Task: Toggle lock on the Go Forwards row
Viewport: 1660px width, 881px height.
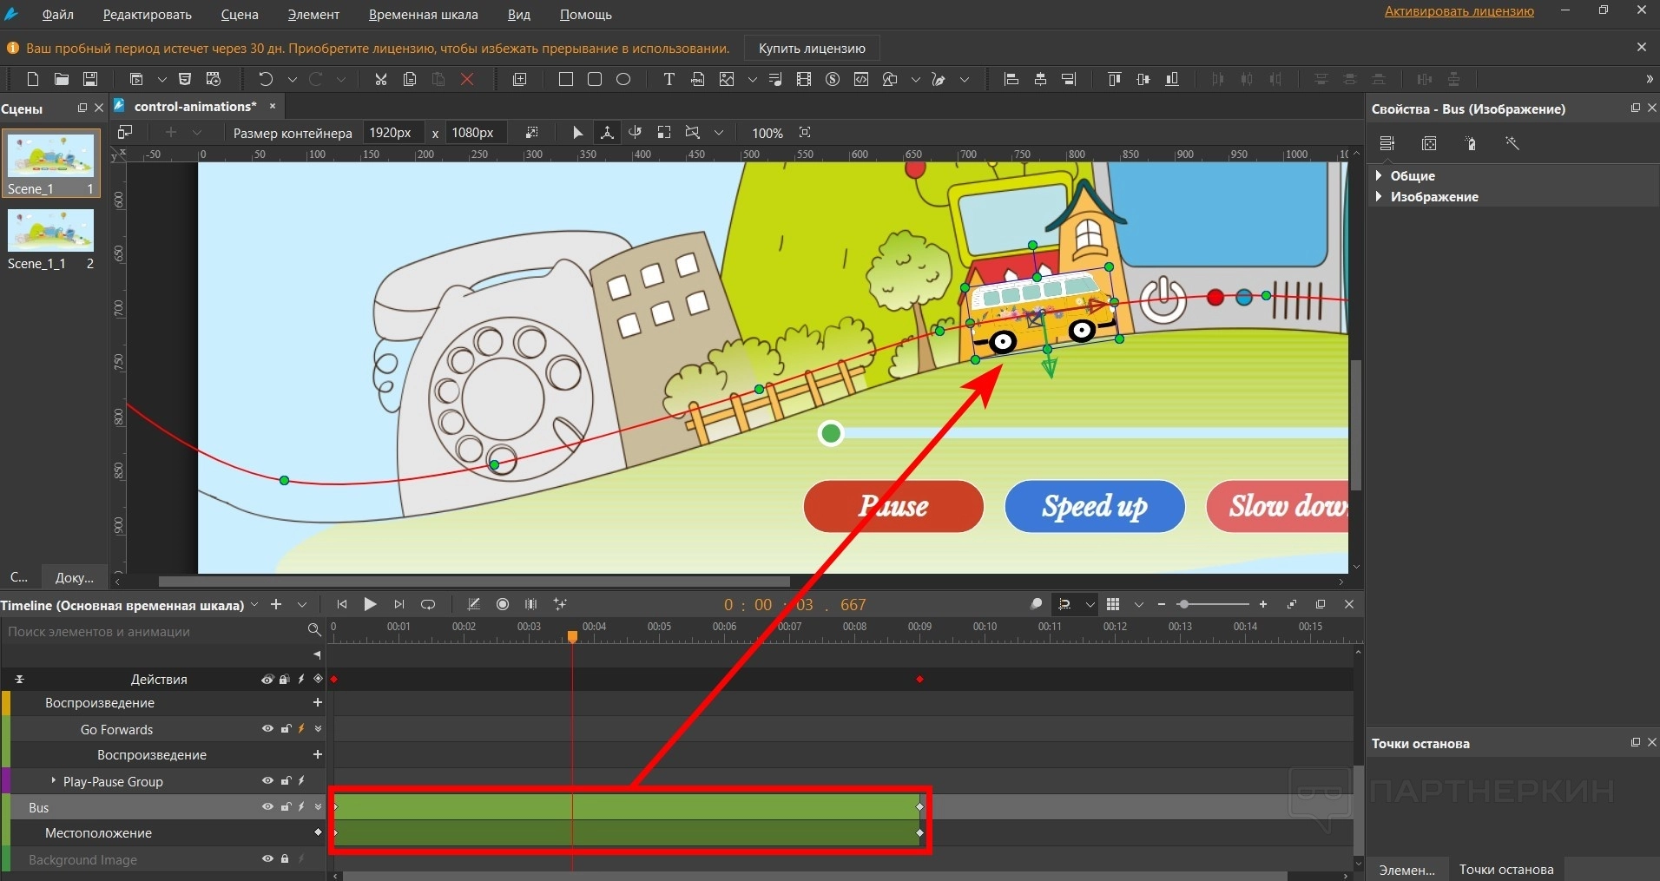Action: [x=285, y=729]
